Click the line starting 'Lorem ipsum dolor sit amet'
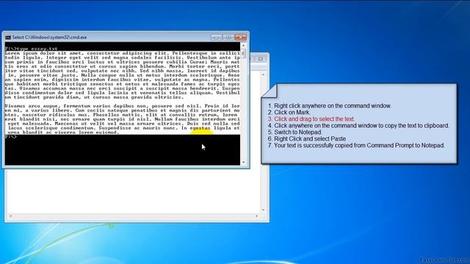 click(x=123, y=53)
